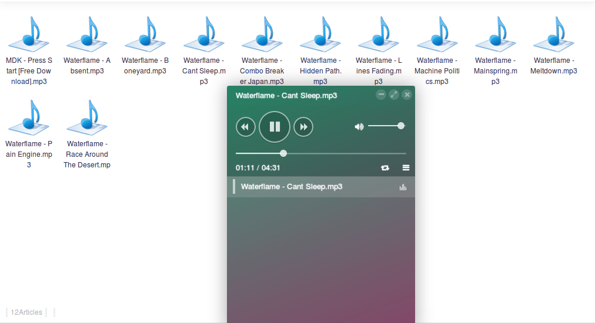
Task: Click the equalizer bars icon in playlist
Action: click(x=403, y=187)
